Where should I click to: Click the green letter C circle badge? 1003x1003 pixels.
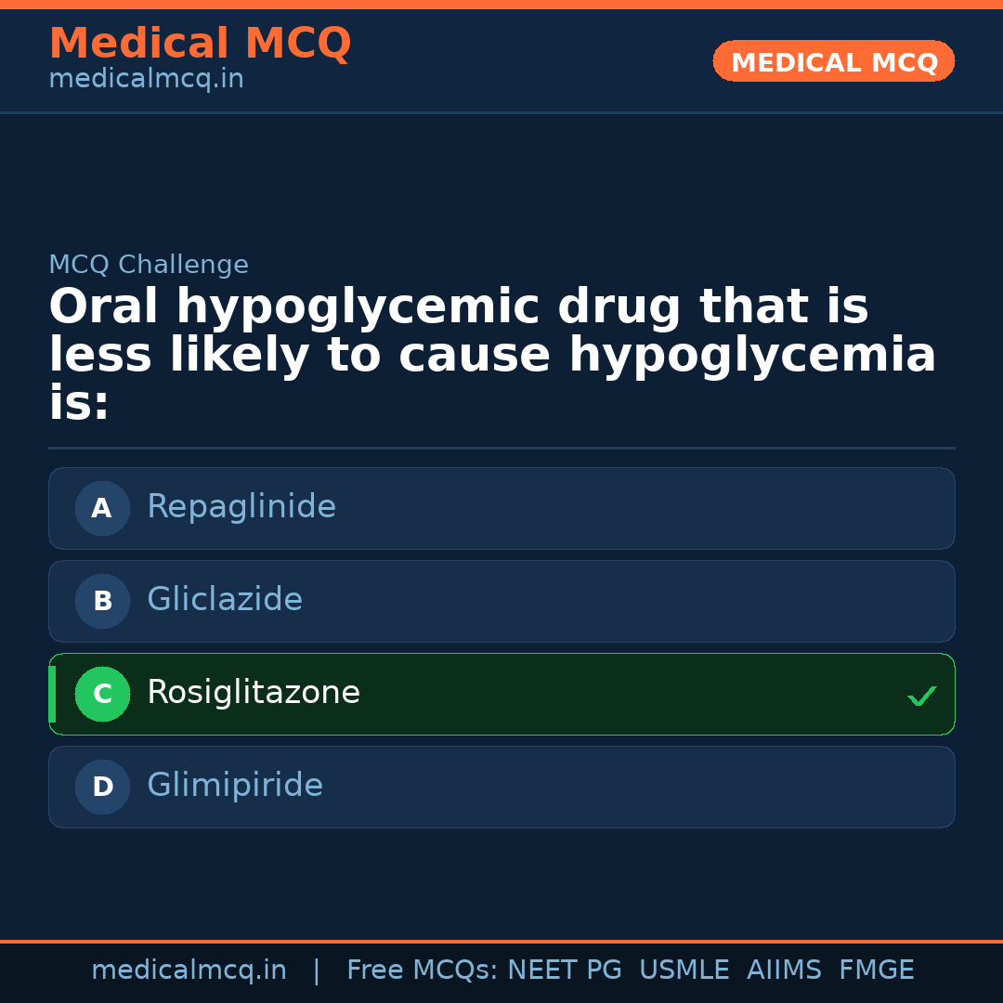102,694
